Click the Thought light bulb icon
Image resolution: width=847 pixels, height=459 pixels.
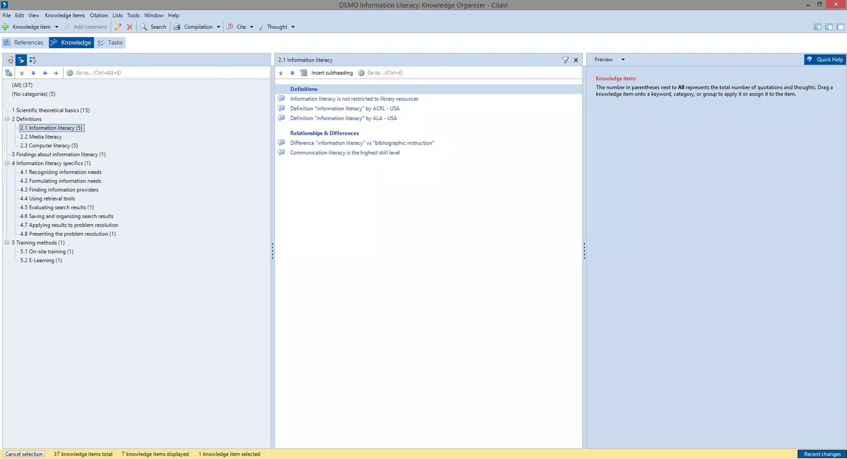[260, 27]
